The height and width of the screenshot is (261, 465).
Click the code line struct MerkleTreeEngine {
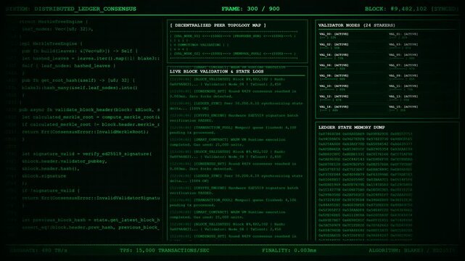[x=54, y=22]
